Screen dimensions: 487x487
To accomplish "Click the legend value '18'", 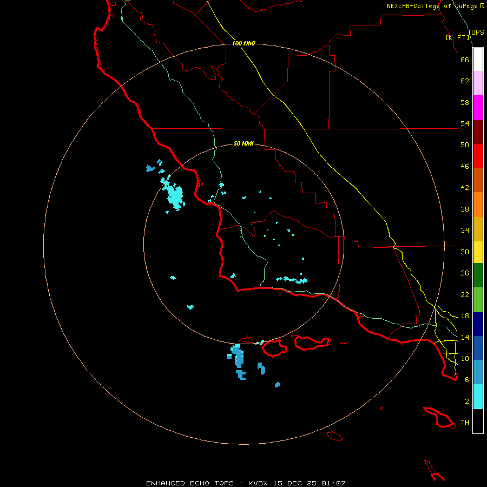I will (x=465, y=316).
